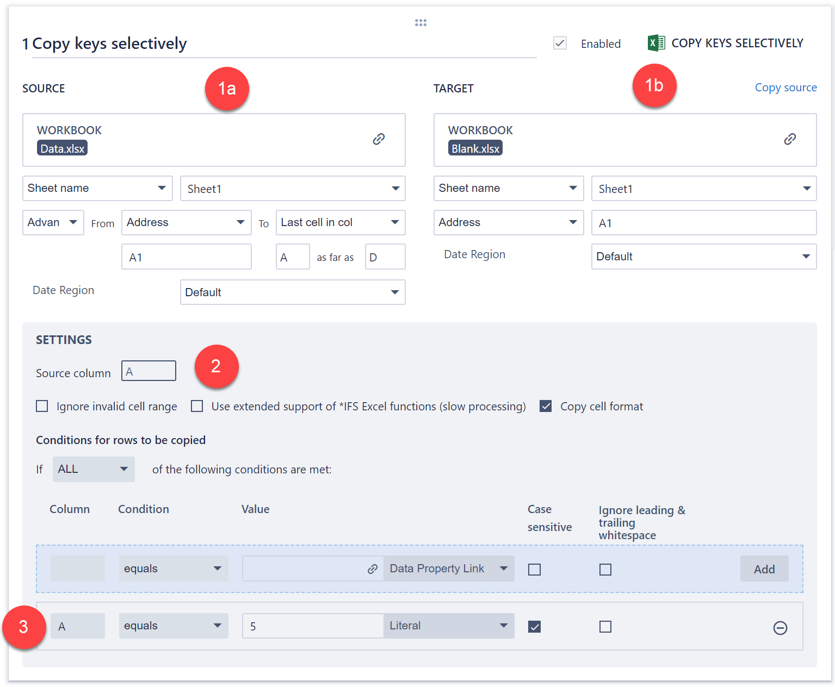Image resolution: width=835 pixels, height=687 pixels.
Task: Click the source workbook link icon
Action: click(379, 139)
